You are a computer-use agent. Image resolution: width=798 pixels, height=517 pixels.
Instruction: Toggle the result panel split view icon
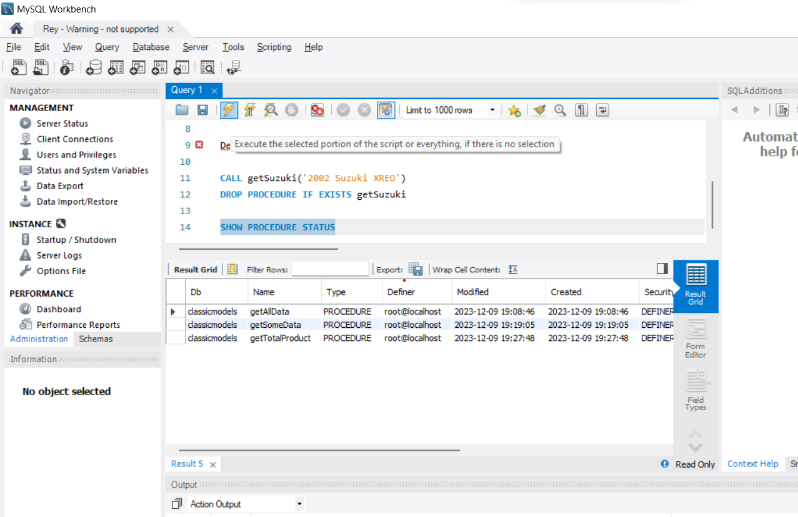click(662, 268)
